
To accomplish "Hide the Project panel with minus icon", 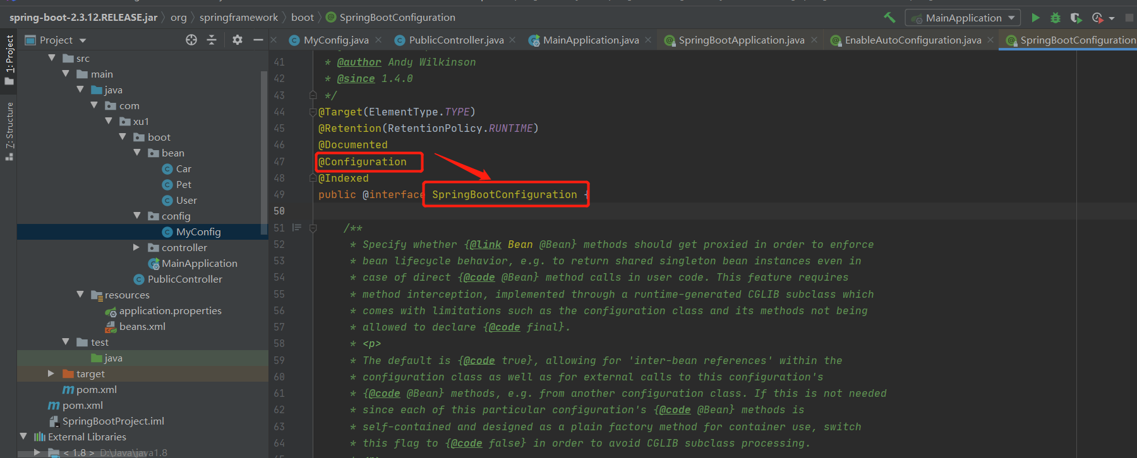I will coord(258,40).
